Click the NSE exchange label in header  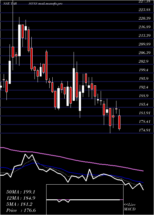(6, 4)
